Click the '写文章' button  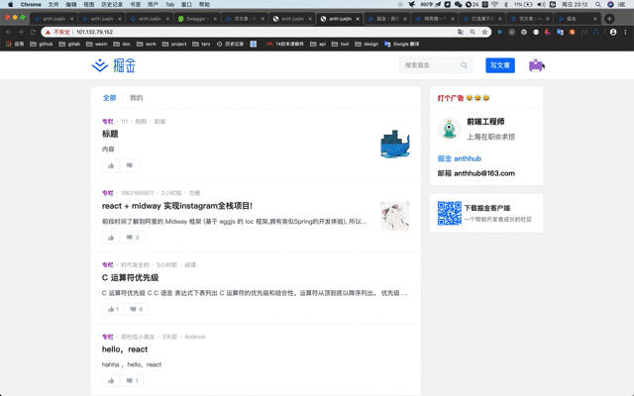(500, 65)
